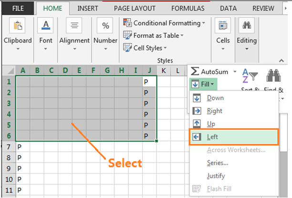Open the Cells group icon
292x198 pixels.
pyautogui.click(x=223, y=26)
